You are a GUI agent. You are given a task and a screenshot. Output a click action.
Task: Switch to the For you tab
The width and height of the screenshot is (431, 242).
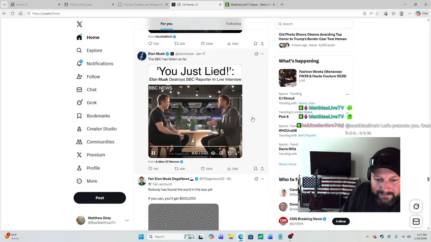tap(166, 24)
